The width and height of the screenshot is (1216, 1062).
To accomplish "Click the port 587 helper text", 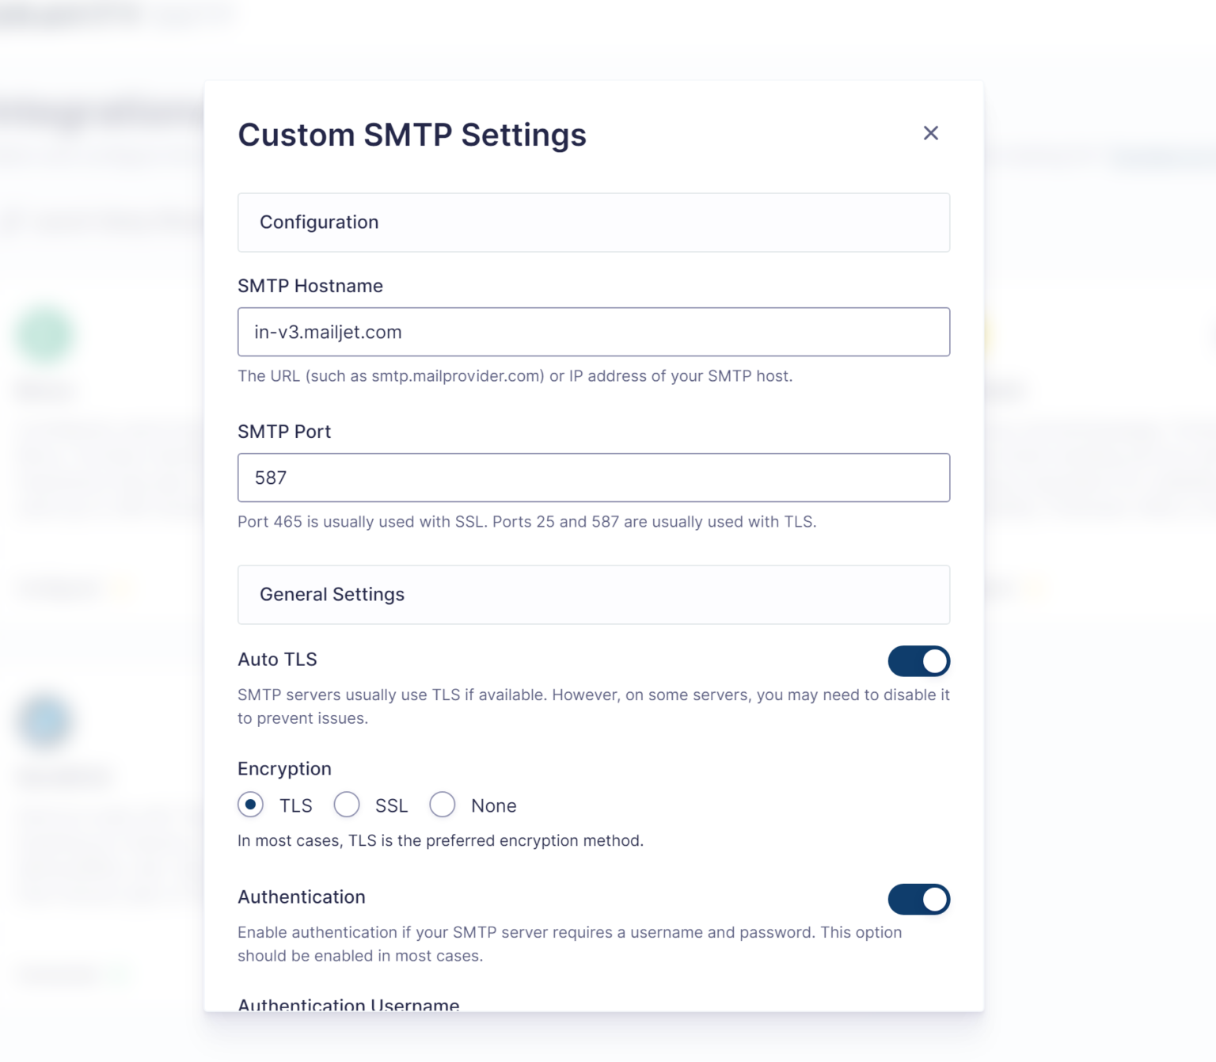I will [526, 521].
